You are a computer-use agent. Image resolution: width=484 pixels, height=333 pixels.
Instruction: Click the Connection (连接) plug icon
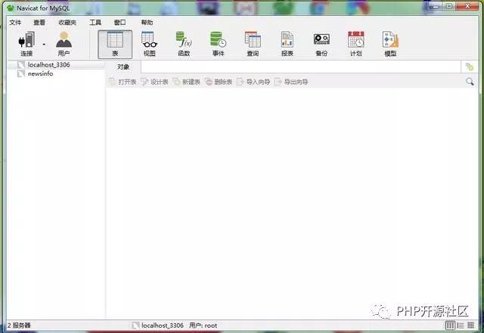pos(26,44)
